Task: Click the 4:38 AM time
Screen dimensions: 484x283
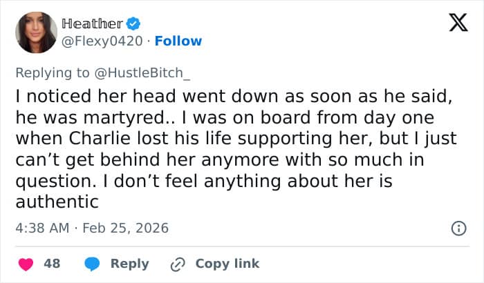Action: (43, 228)
